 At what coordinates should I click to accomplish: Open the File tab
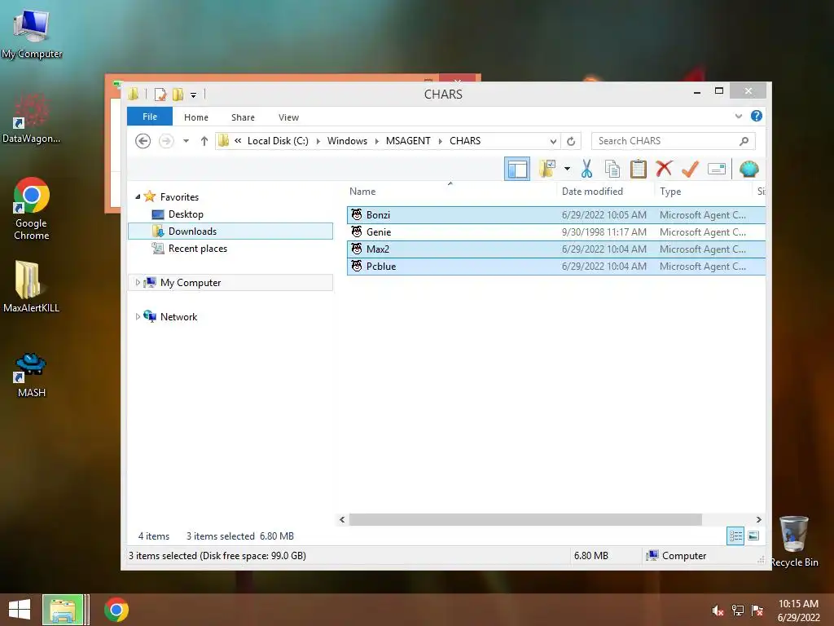click(150, 117)
